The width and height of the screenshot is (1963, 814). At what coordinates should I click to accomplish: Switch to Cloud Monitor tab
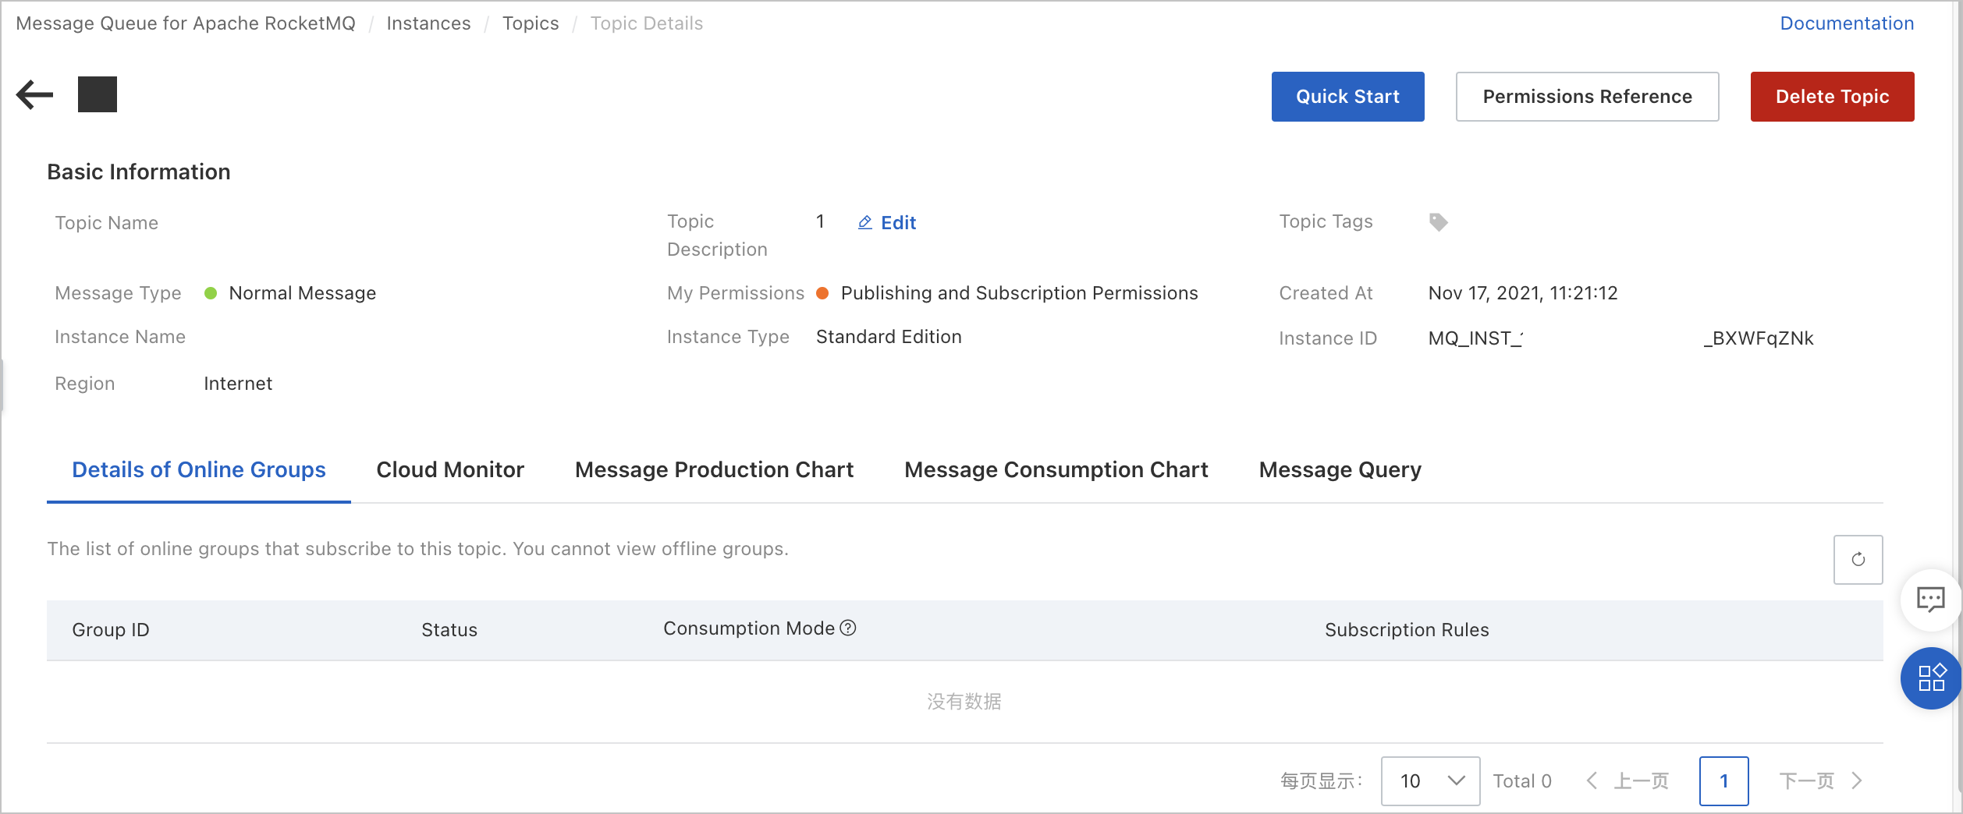pos(450,469)
